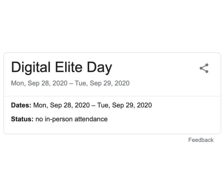Click the word attendance in the Status row
This screenshot has height=196, width=224.
tap(92, 119)
